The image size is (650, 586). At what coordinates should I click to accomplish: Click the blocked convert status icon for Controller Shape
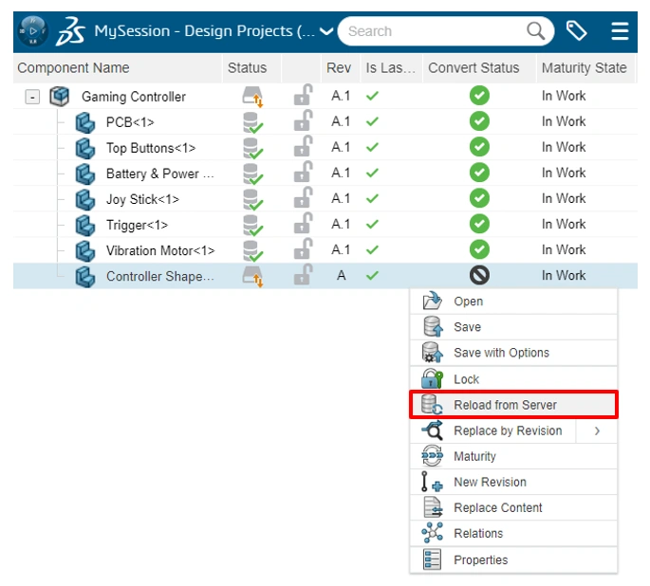(479, 275)
